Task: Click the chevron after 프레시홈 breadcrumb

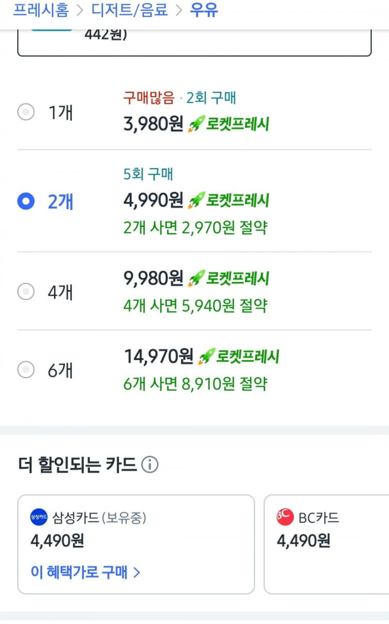Action: click(x=80, y=10)
